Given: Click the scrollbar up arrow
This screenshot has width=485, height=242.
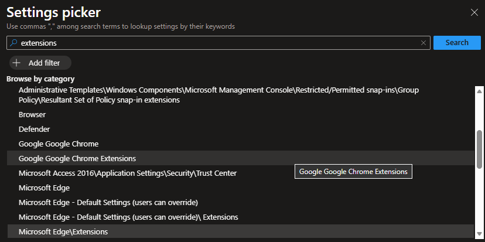Looking at the screenshot, I should 480,91.
